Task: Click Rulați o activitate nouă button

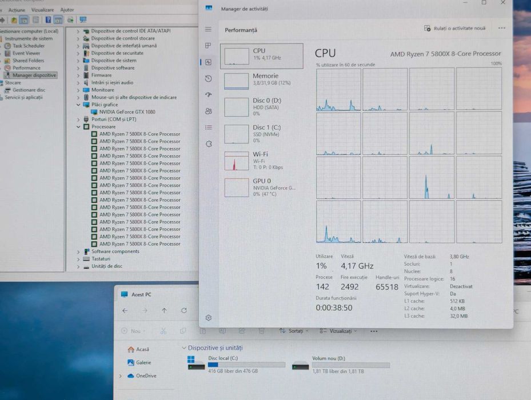Action: tap(454, 28)
